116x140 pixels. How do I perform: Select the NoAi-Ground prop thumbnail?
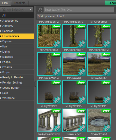point(99,120)
